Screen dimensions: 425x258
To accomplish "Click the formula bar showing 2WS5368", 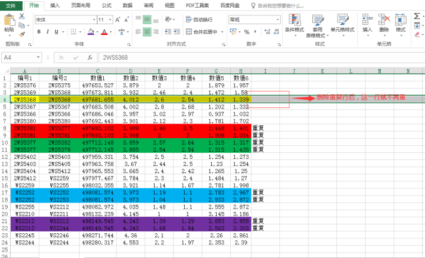I will [261, 57].
